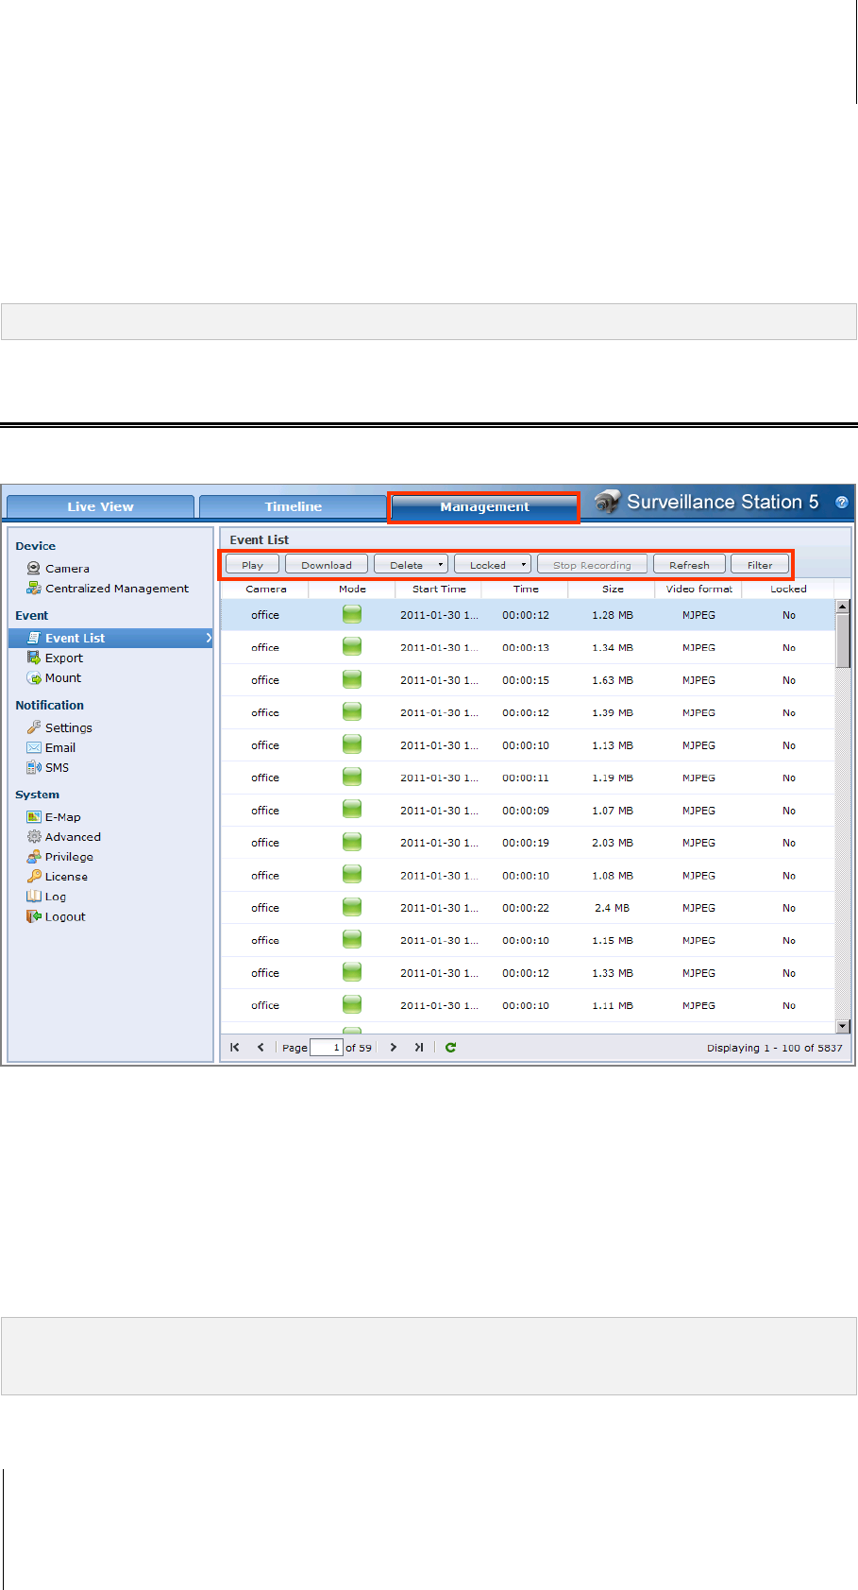Open the Export icon under Event

(x=34, y=658)
